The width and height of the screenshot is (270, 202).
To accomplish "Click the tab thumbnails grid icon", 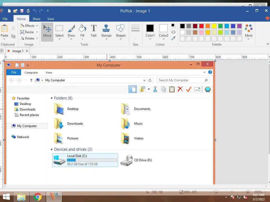I will pyautogui.click(x=2, y=51).
